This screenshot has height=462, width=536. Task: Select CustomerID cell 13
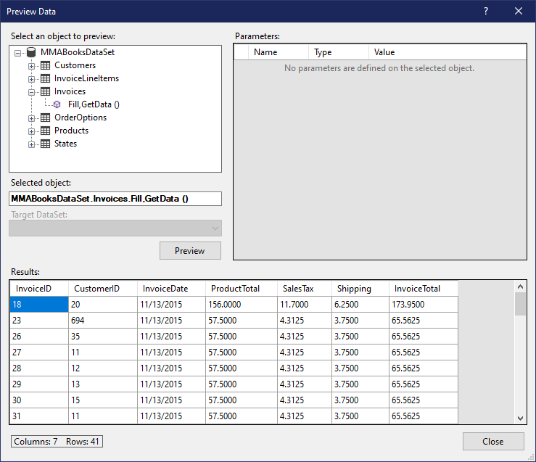point(103,384)
